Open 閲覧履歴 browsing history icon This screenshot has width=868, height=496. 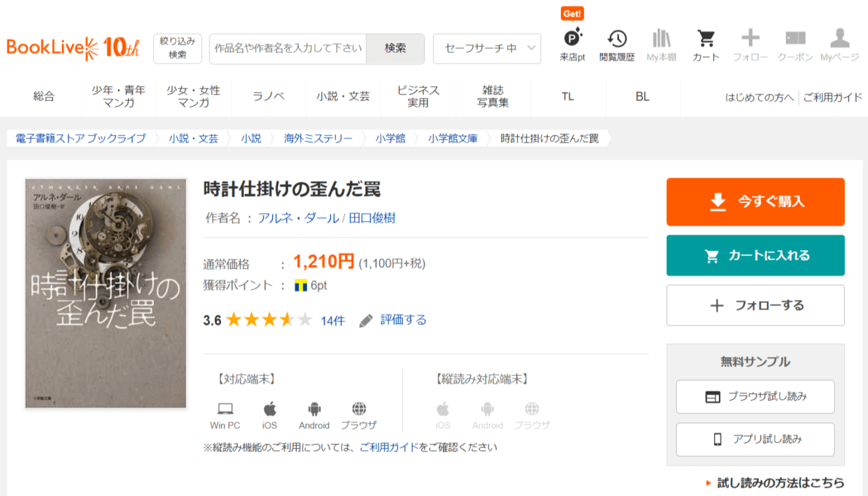(616, 39)
